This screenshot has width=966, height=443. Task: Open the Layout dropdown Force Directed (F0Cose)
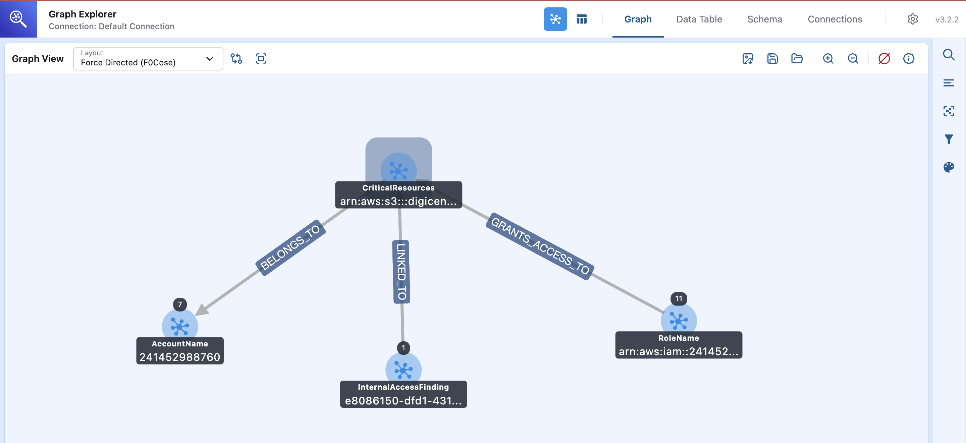148,58
